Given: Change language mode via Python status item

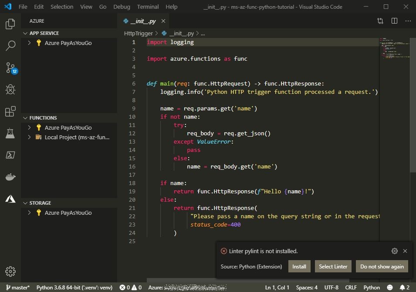Looking at the screenshot, I should [372, 288].
